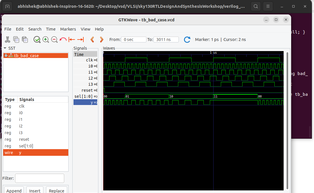Select the Cut Traces tool
This screenshot has height=193, width=314.
(x=8, y=40)
